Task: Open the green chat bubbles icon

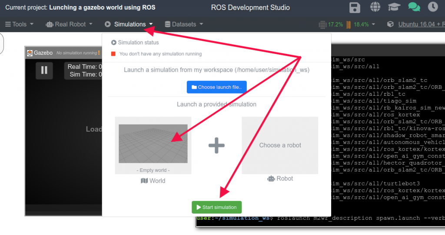Action: click(414, 7)
